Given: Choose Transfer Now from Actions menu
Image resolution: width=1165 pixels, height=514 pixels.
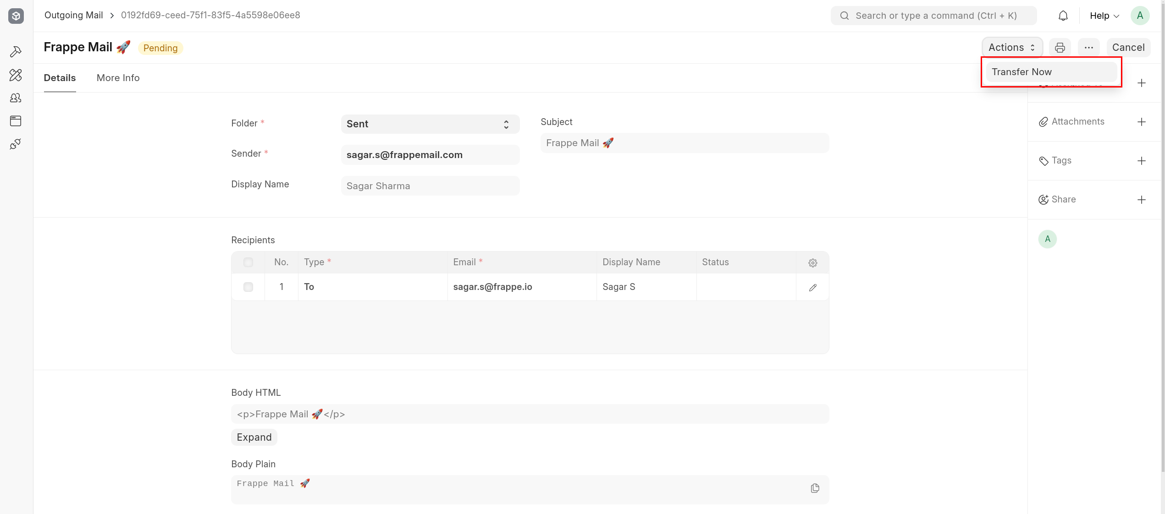Looking at the screenshot, I should 1051,72.
